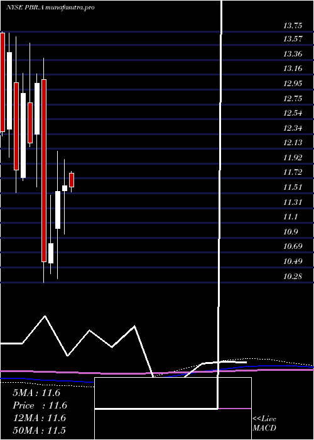Click the 12.54 price level label
The width and height of the screenshot is (314, 440).
[293, 113]
